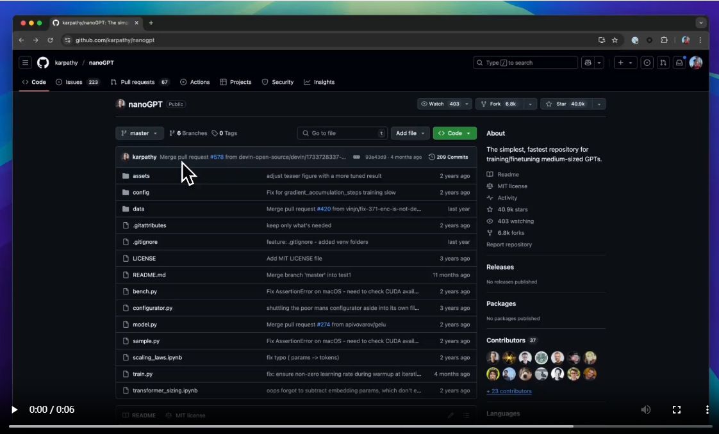Expand the Add file dropdown
Image resolution: width=719 pixels, height=434 pixels.
(x=410, y=133)
